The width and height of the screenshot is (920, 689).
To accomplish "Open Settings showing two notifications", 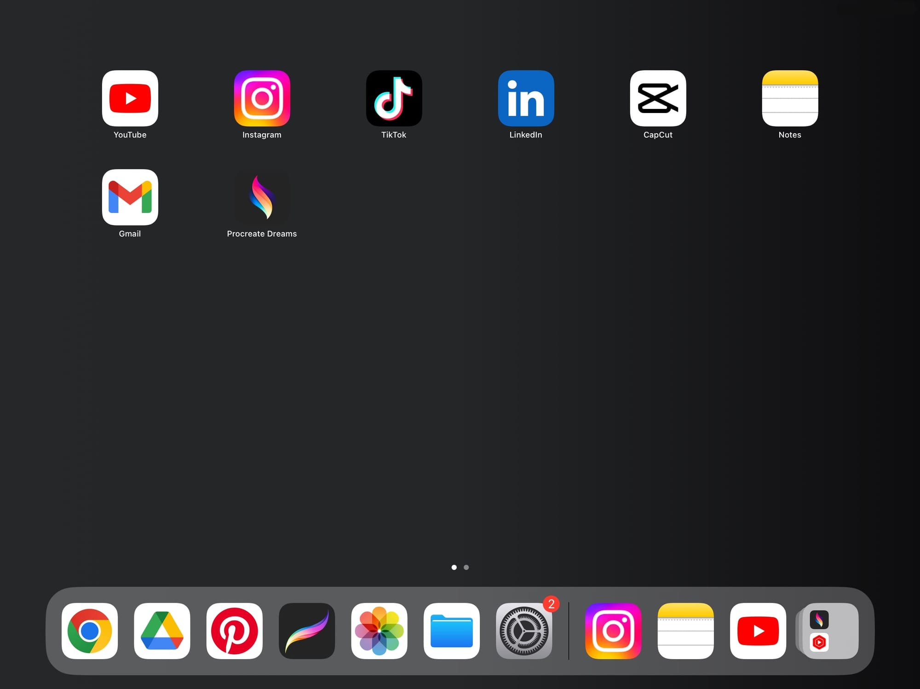I will [524, 631].
